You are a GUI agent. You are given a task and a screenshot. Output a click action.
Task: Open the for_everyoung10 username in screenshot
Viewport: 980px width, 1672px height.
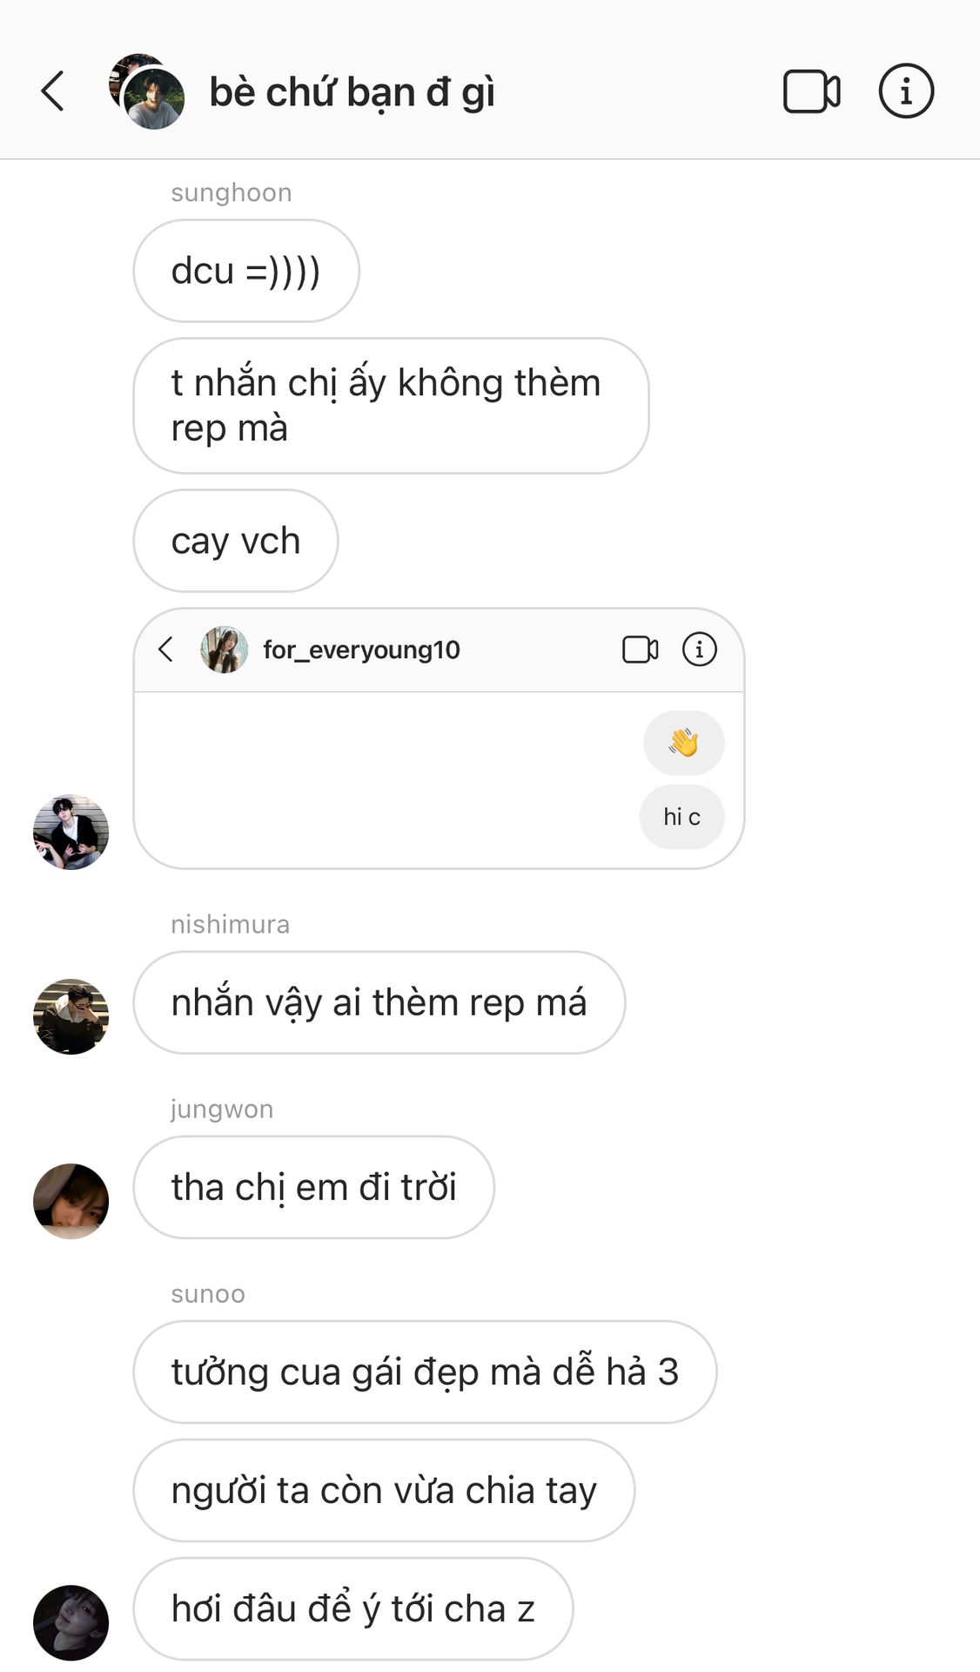pos(361,650)
